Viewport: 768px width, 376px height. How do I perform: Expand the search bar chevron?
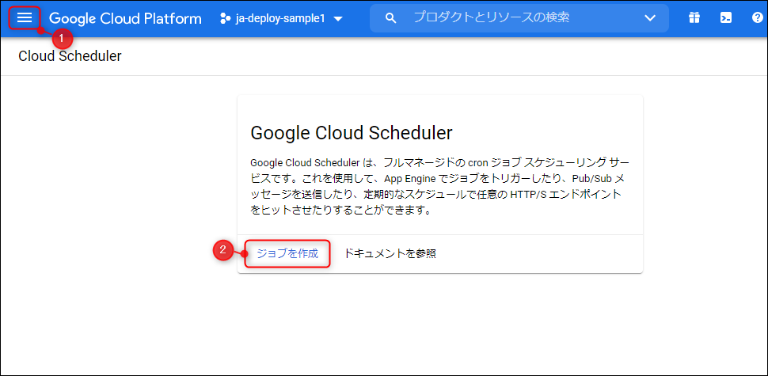(651, 17)
